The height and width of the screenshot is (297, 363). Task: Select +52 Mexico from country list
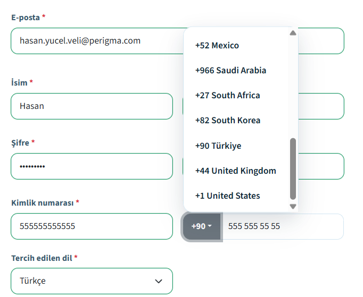coord(217,46)
